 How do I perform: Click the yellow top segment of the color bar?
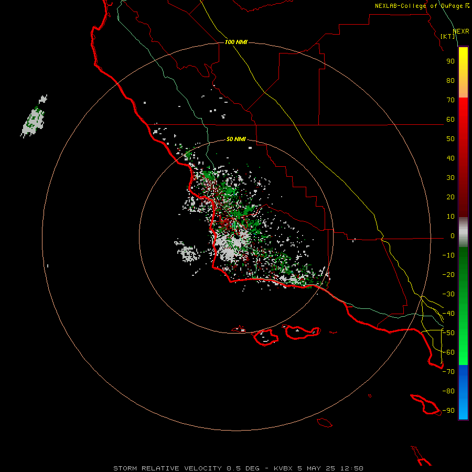(463, 72)
